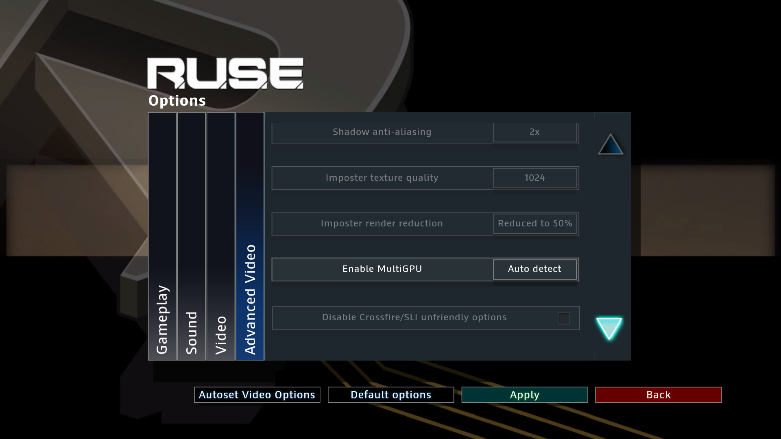Click Autoset Video Options button
This screenshot has width=781, height=439.
click(x=257, y=395)
